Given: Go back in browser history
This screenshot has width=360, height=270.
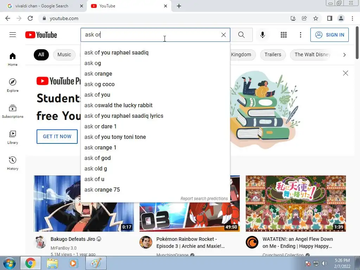Looking at the screenshot, I should point(8,18).
